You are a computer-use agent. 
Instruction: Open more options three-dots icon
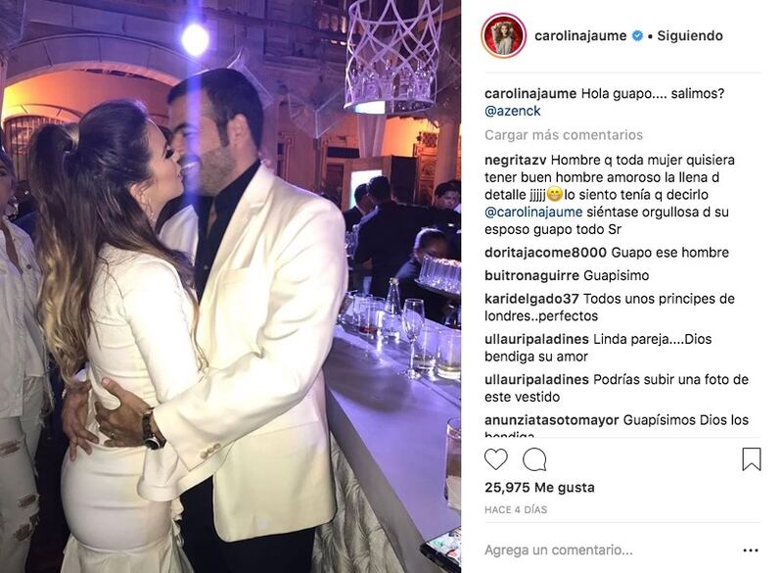point(751,550)
